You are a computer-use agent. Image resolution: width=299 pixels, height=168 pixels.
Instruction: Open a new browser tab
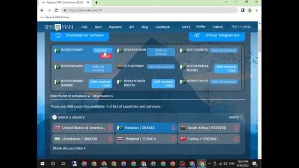(96, 2)
